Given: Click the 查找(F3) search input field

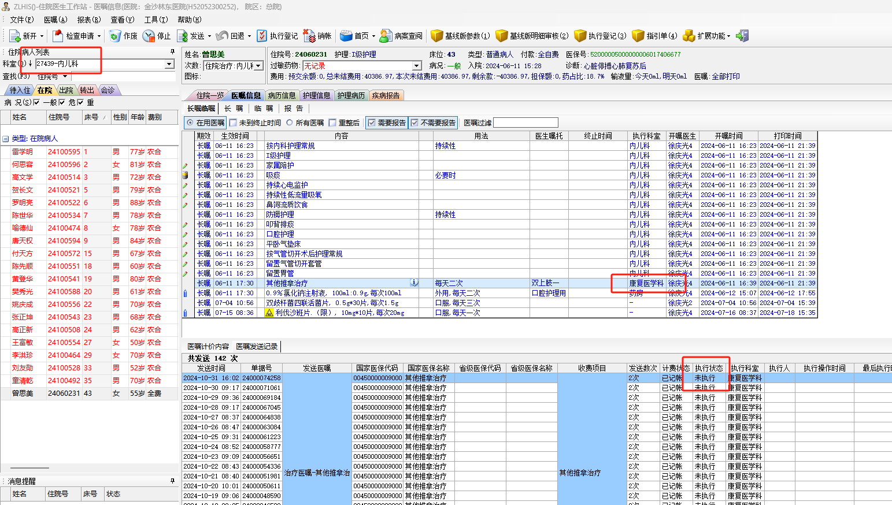Looking at the screenshot, I should [123, 77].
